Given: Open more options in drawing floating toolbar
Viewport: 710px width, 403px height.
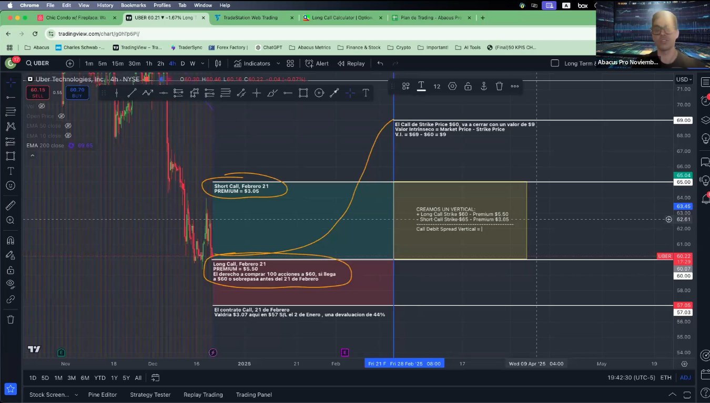Looking at the screenshot, I should point(515,86).
